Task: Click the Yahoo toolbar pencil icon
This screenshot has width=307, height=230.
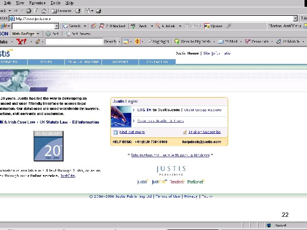Action: tap(38, 41)
